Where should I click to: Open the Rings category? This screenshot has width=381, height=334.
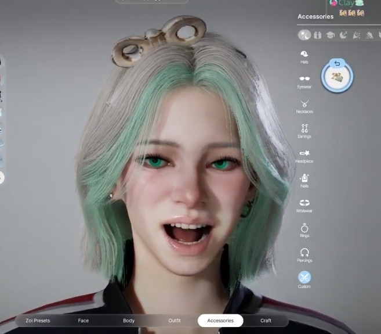coord(304,229)
